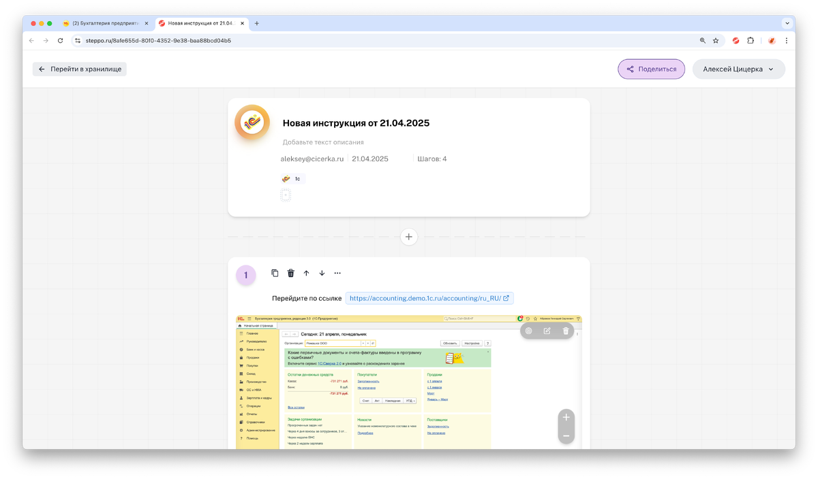The width and height of the screenshot is (818, 479).
Task: Open the accounting.demo.1c.ru link
Action: point(429,298)
